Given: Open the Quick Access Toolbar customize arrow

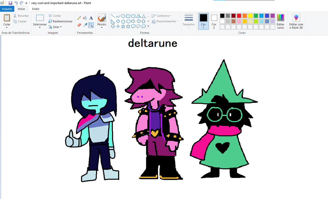Looking at the screenshot, I should point(26,3).
